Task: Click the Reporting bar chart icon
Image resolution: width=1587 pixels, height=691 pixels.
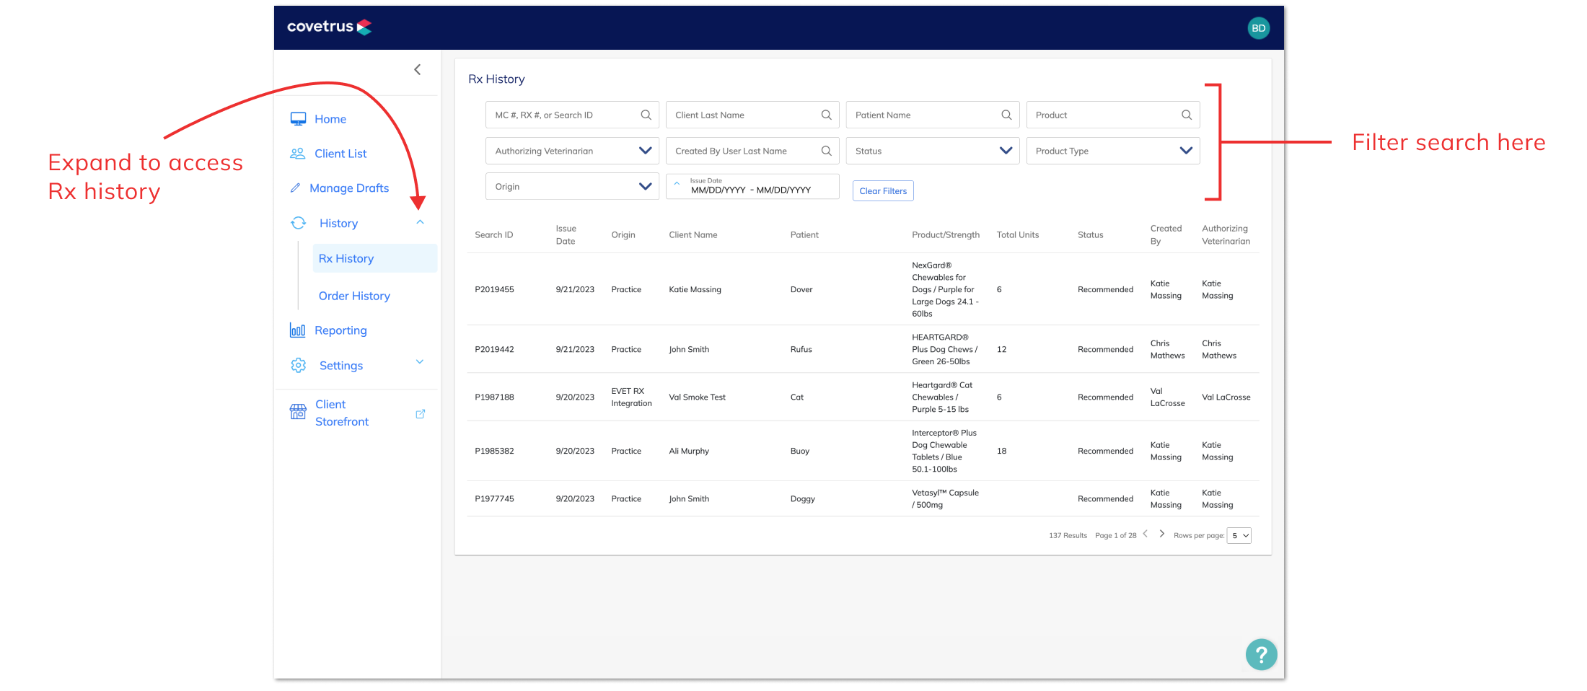Action: click(x=297, y=330)
